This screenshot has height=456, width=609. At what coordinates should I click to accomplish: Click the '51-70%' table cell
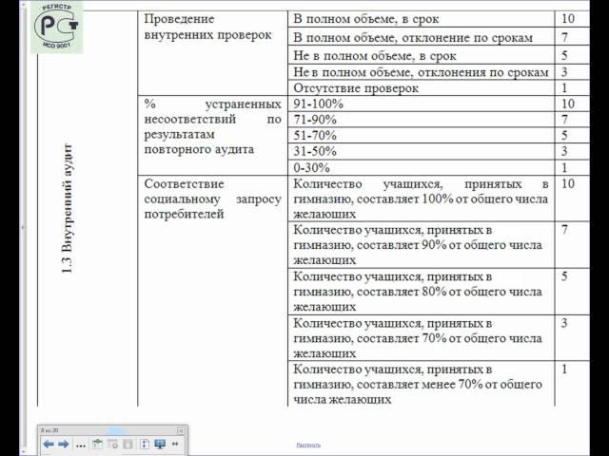point(314,135)
